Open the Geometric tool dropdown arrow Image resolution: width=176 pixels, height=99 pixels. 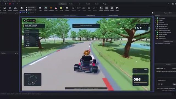pyautogui.click(x=24, y=8)
